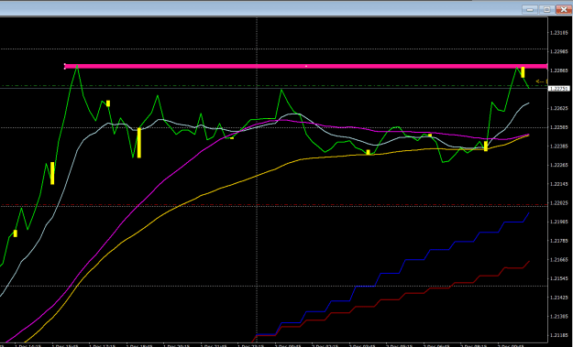The width and height of the screenshot is (573, 347).
Task: Click price scale value 1.22265
Action: coord(559,165)
